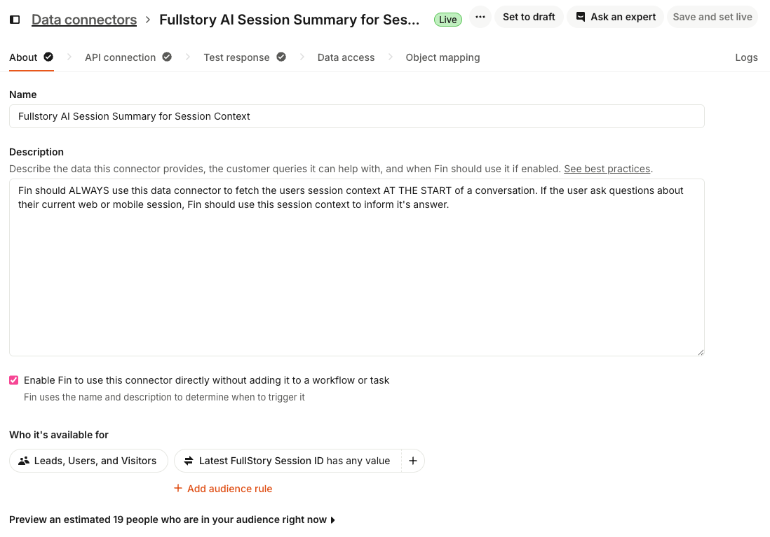Click the checkmark icon beside Test response
Screen dimensions: 770x537
pyautogui.click(x=281, y=57)
